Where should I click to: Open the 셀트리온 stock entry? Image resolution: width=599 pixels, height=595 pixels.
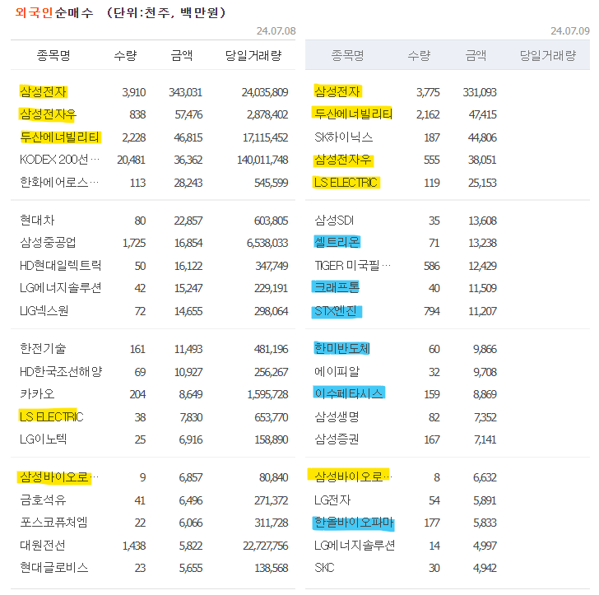pyautogui.click(x=337, y=242)
